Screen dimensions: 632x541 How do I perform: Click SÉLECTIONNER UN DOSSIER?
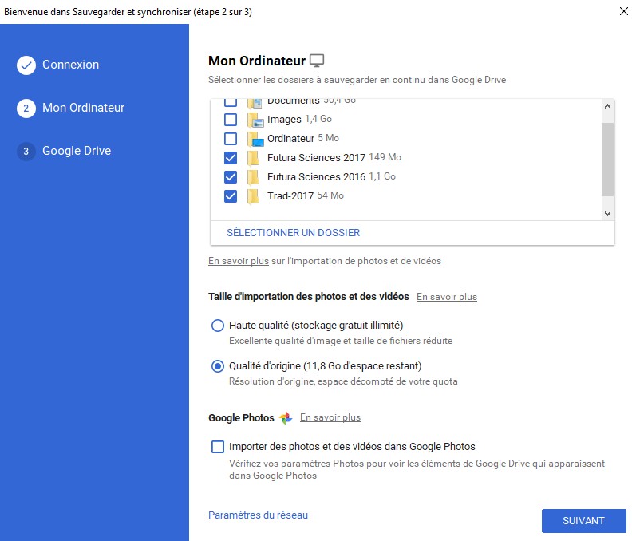293,233
